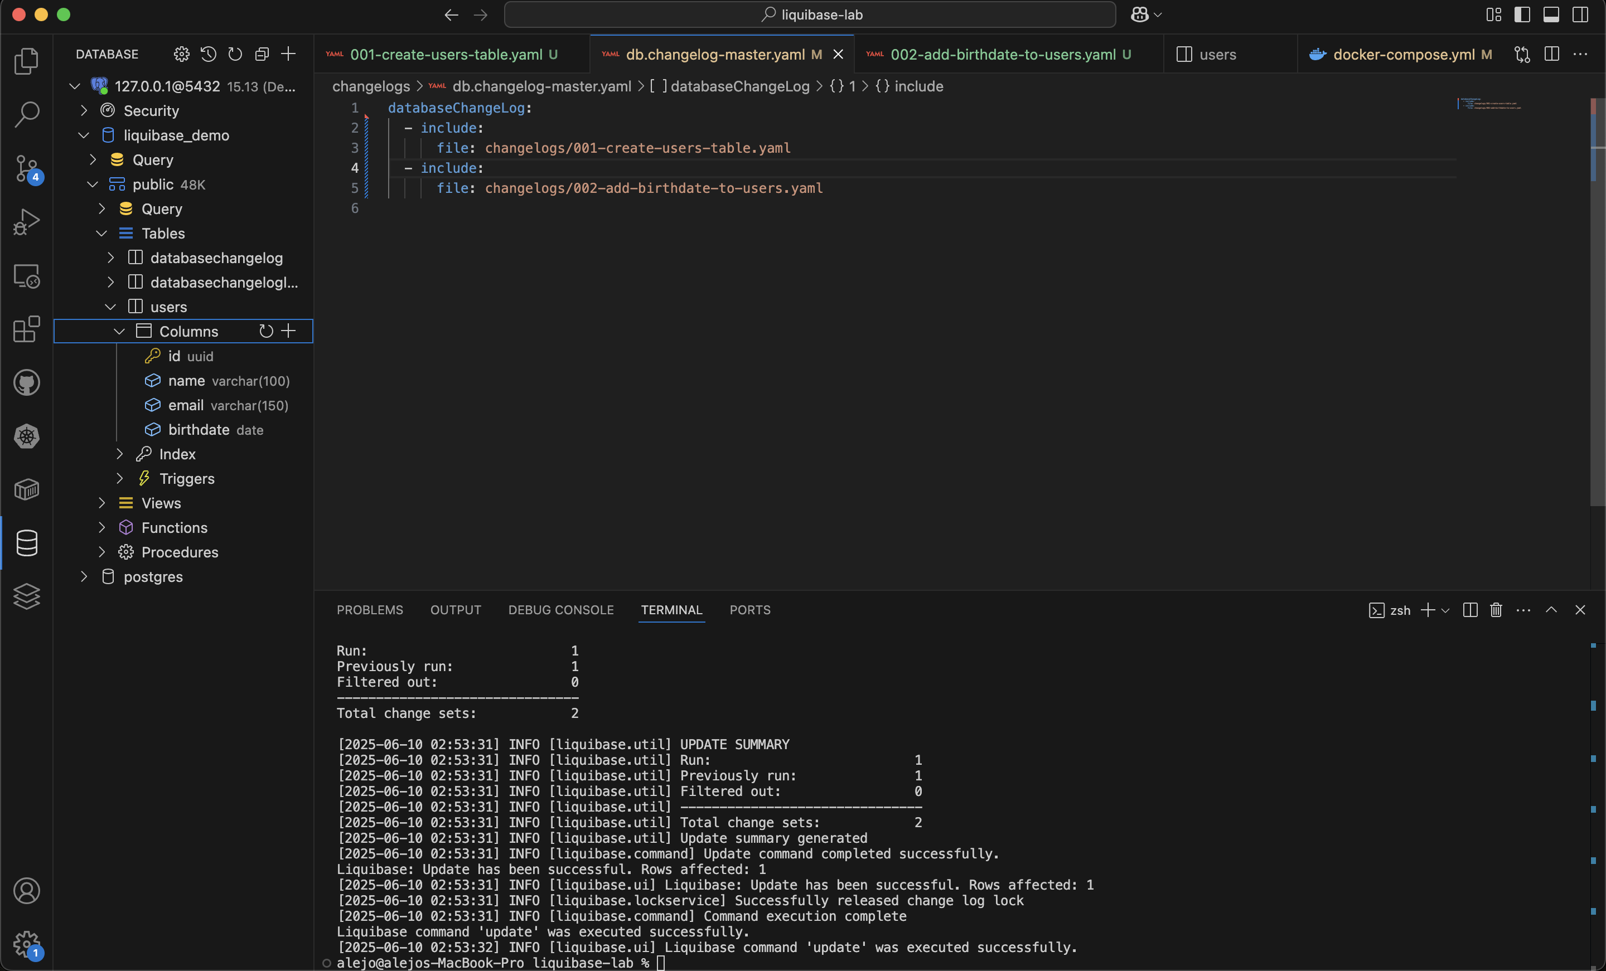Toggle the Primary Side Bar
1606x971 pixels.
(1522, 14)
